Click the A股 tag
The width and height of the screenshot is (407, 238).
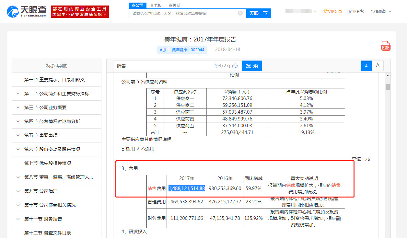[163, 50]
